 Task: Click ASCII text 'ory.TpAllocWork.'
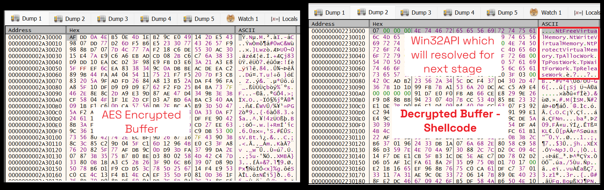pos(570,56)
